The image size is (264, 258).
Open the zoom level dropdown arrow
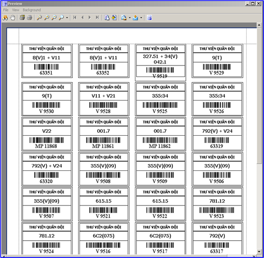coord(67,18)
